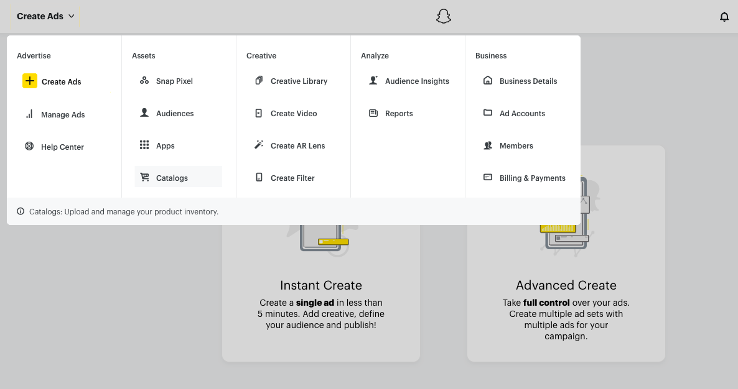Click the Creative column heading
The height and width of the screenshot is (389, 738).
[x=261, y=55]
